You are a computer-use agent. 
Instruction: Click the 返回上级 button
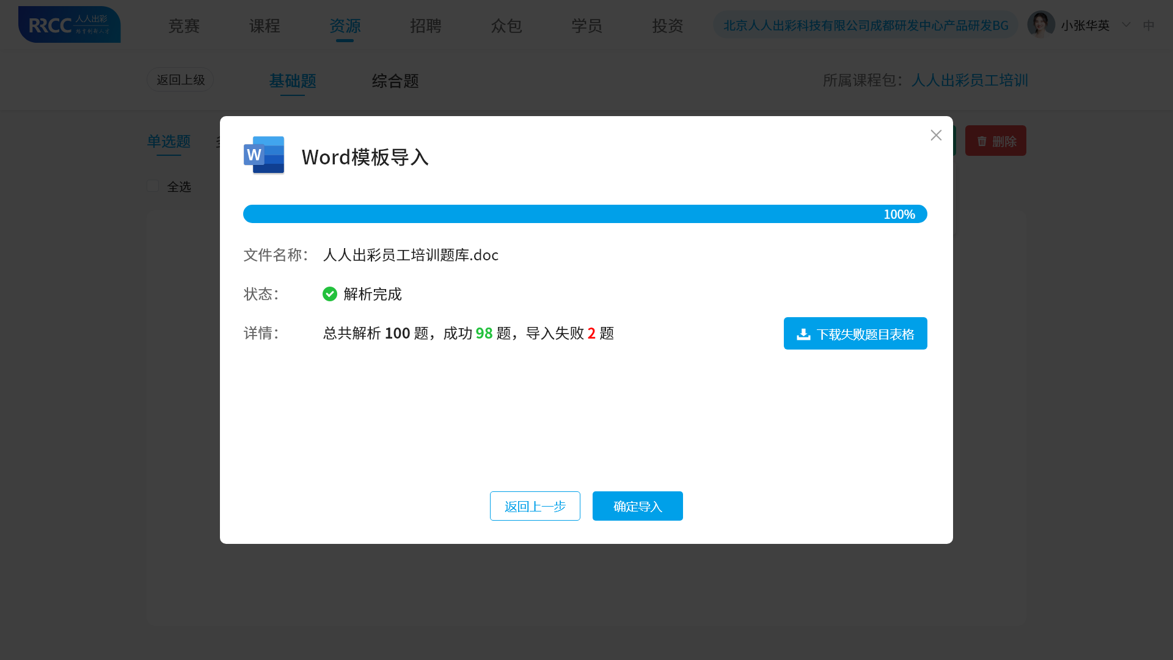tap(180, 79)
